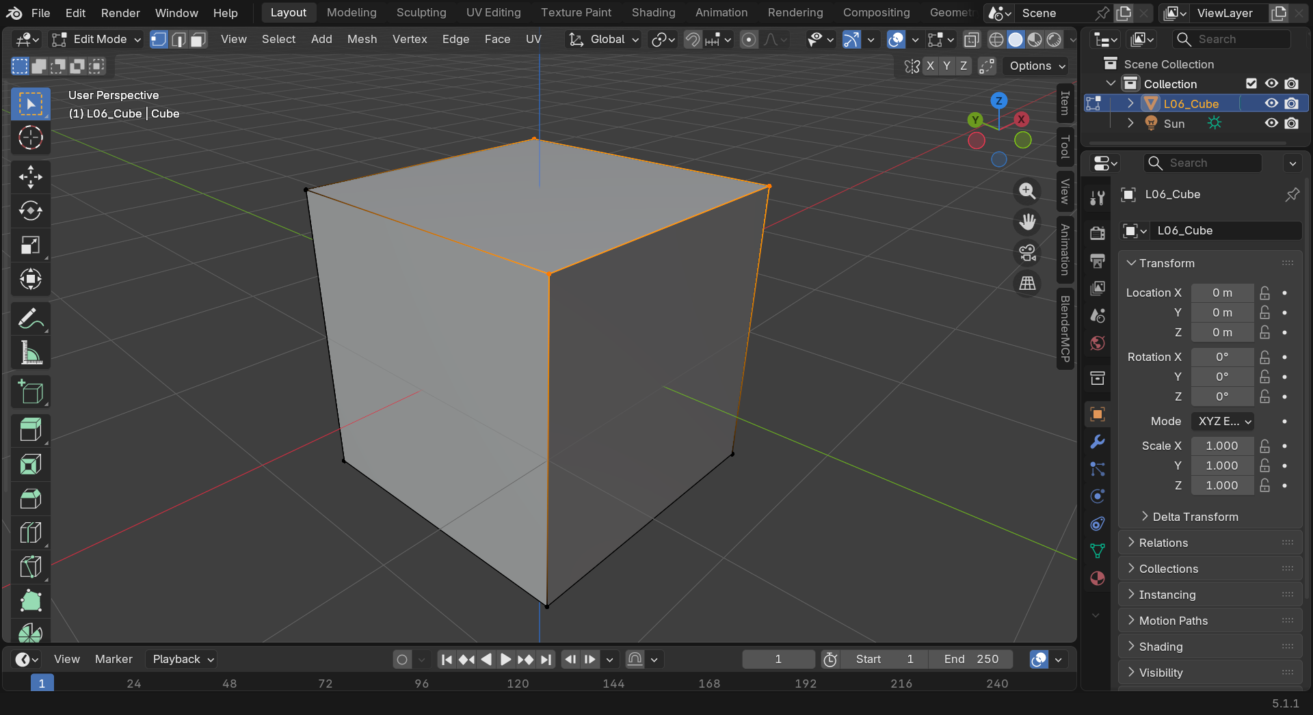The width and height of the screenshot is (1313, 715).
Task: Toggle visibility of L06_Cube in outliner
Action: (1271, 103)
